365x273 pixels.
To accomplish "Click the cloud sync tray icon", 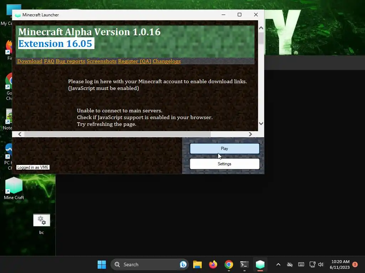I will 289,264.
